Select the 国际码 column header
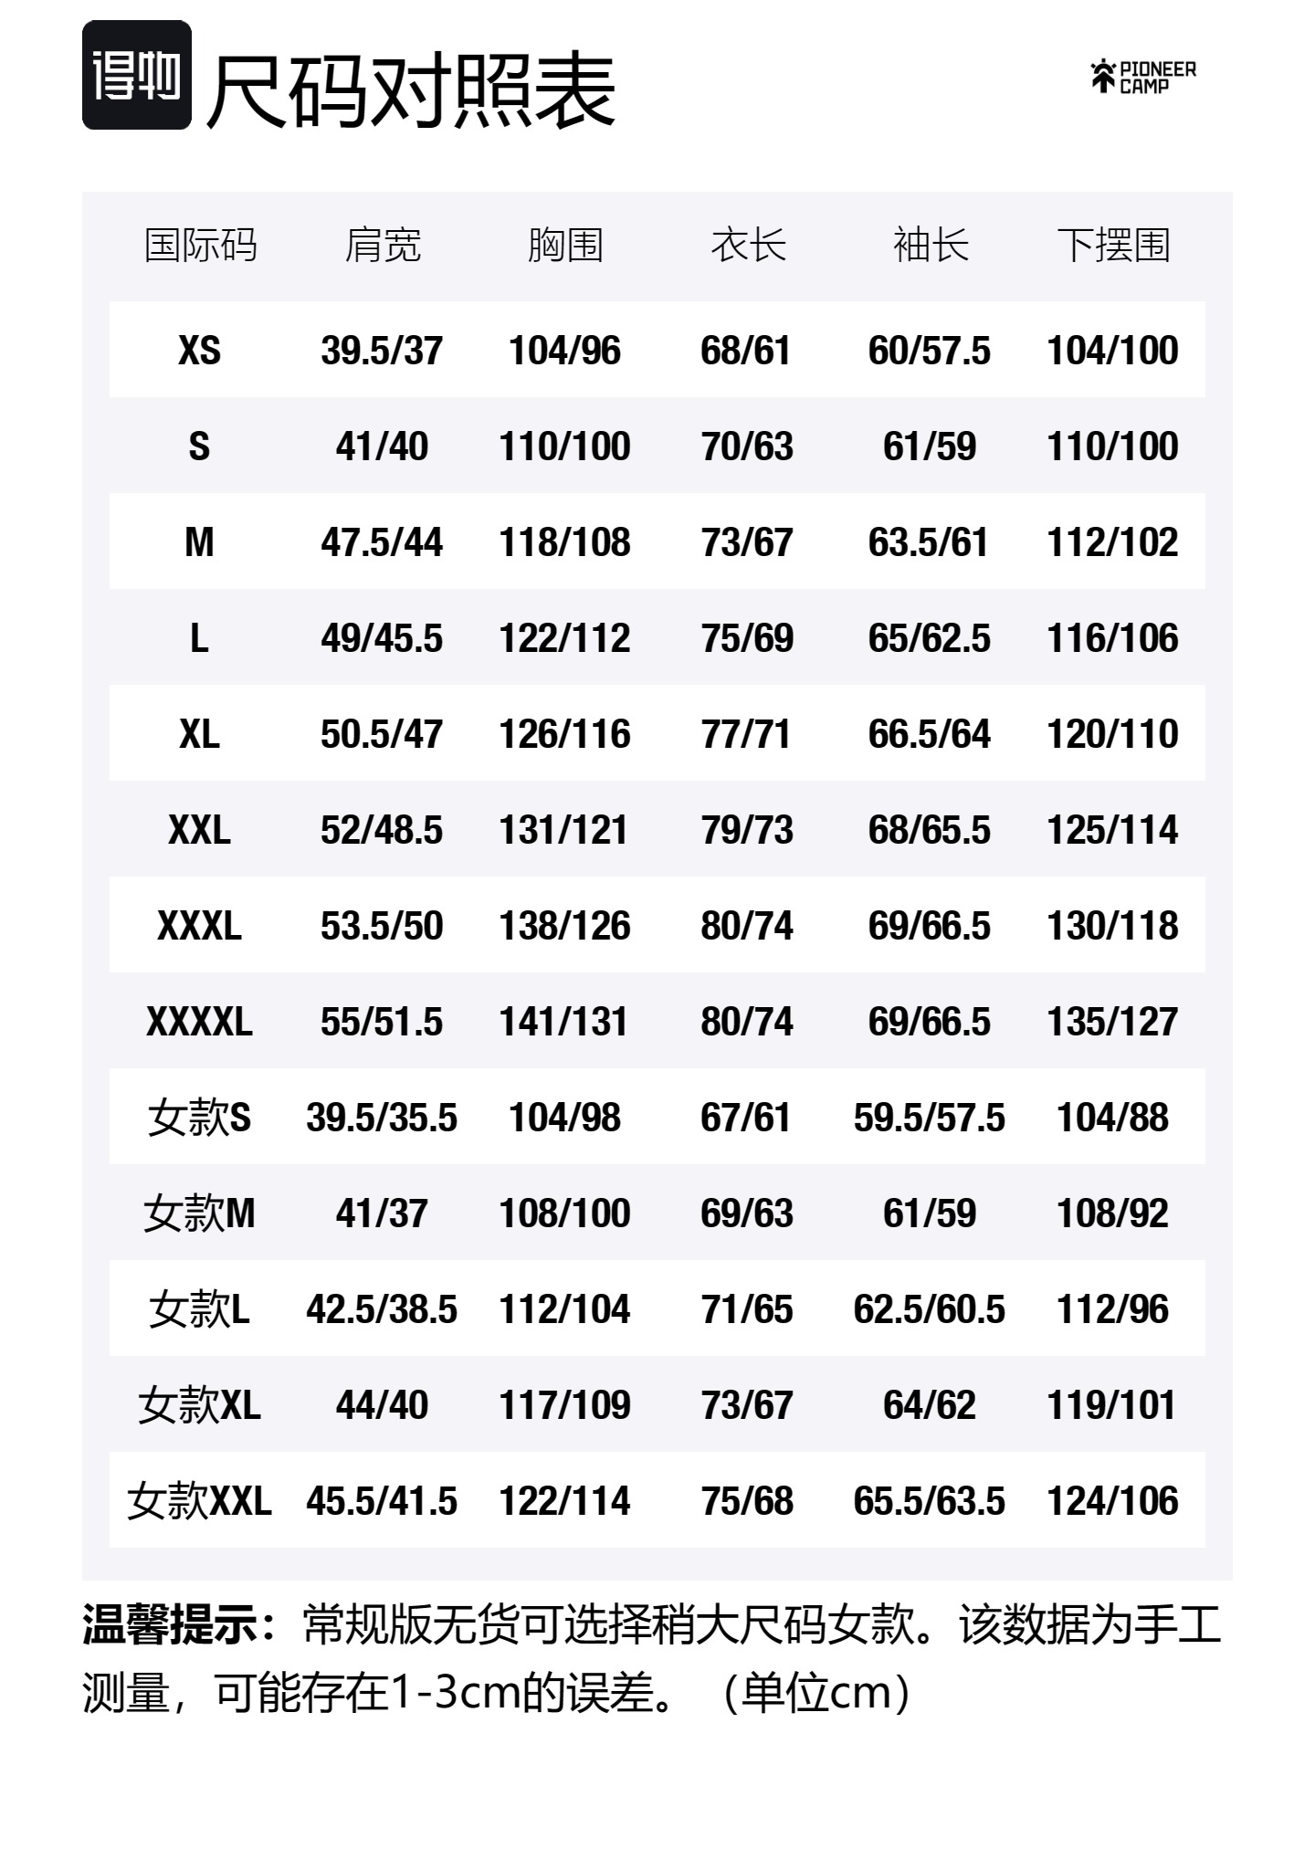 pos(200,246)
